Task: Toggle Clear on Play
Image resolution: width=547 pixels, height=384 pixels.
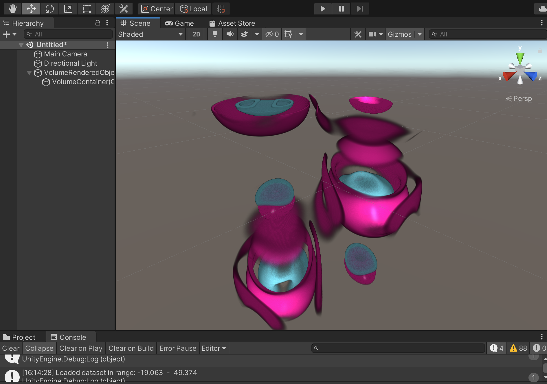Action: pyautogui.click(x=81, y=348)
